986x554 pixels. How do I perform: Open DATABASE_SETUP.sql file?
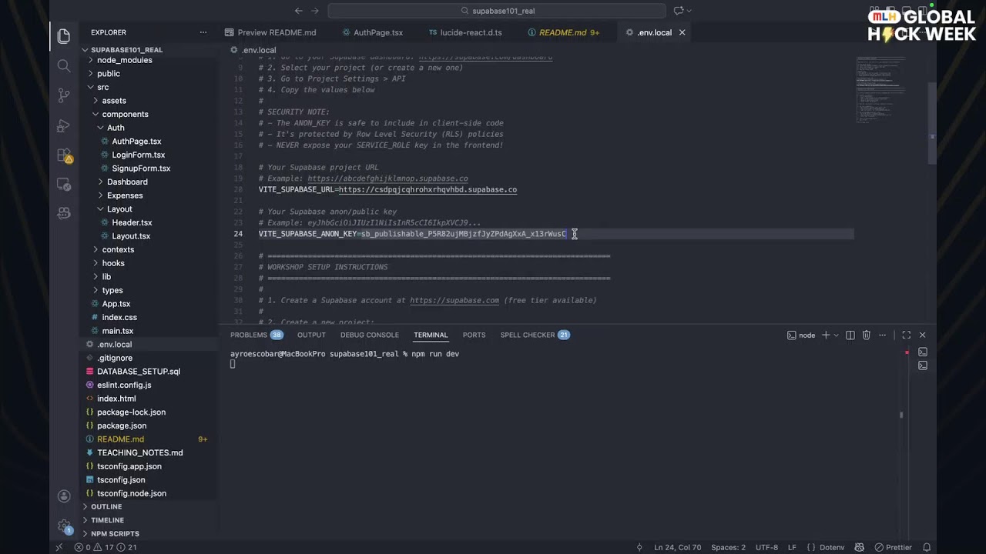click(x=139, y=372)
